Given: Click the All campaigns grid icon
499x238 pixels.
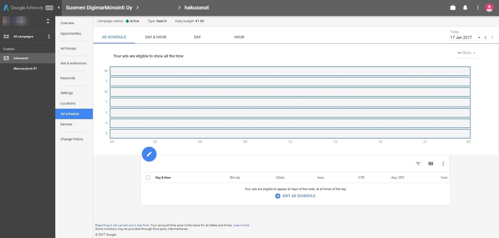Looking at the screenshot, I should point(6,36).
